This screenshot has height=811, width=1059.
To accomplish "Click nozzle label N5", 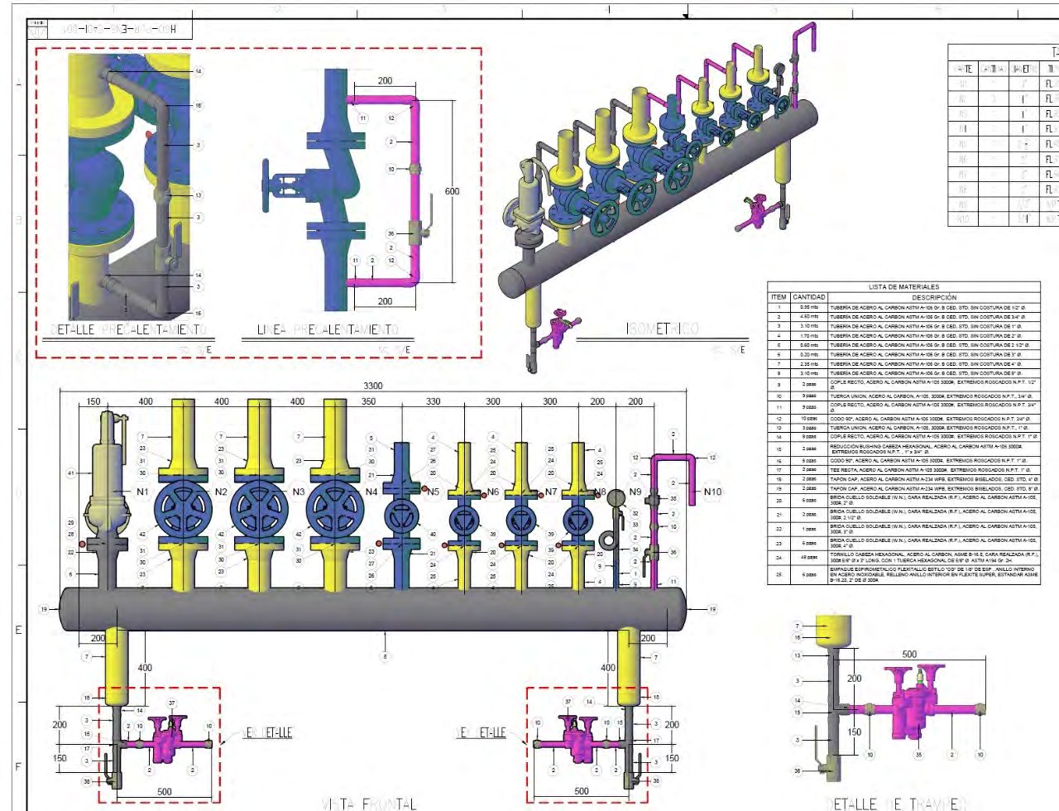I will 433,492.
